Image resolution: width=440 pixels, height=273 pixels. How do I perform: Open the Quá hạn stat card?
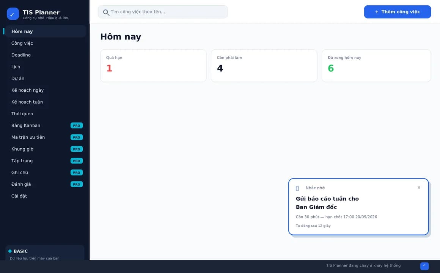point(153,66)
